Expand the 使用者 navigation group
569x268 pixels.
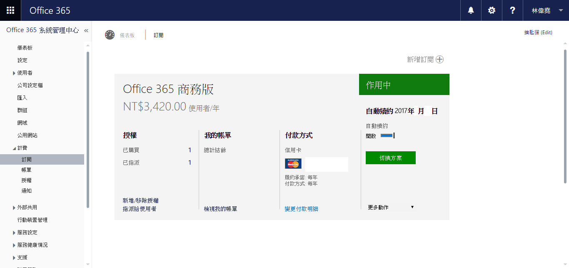[x=14, y=73]
